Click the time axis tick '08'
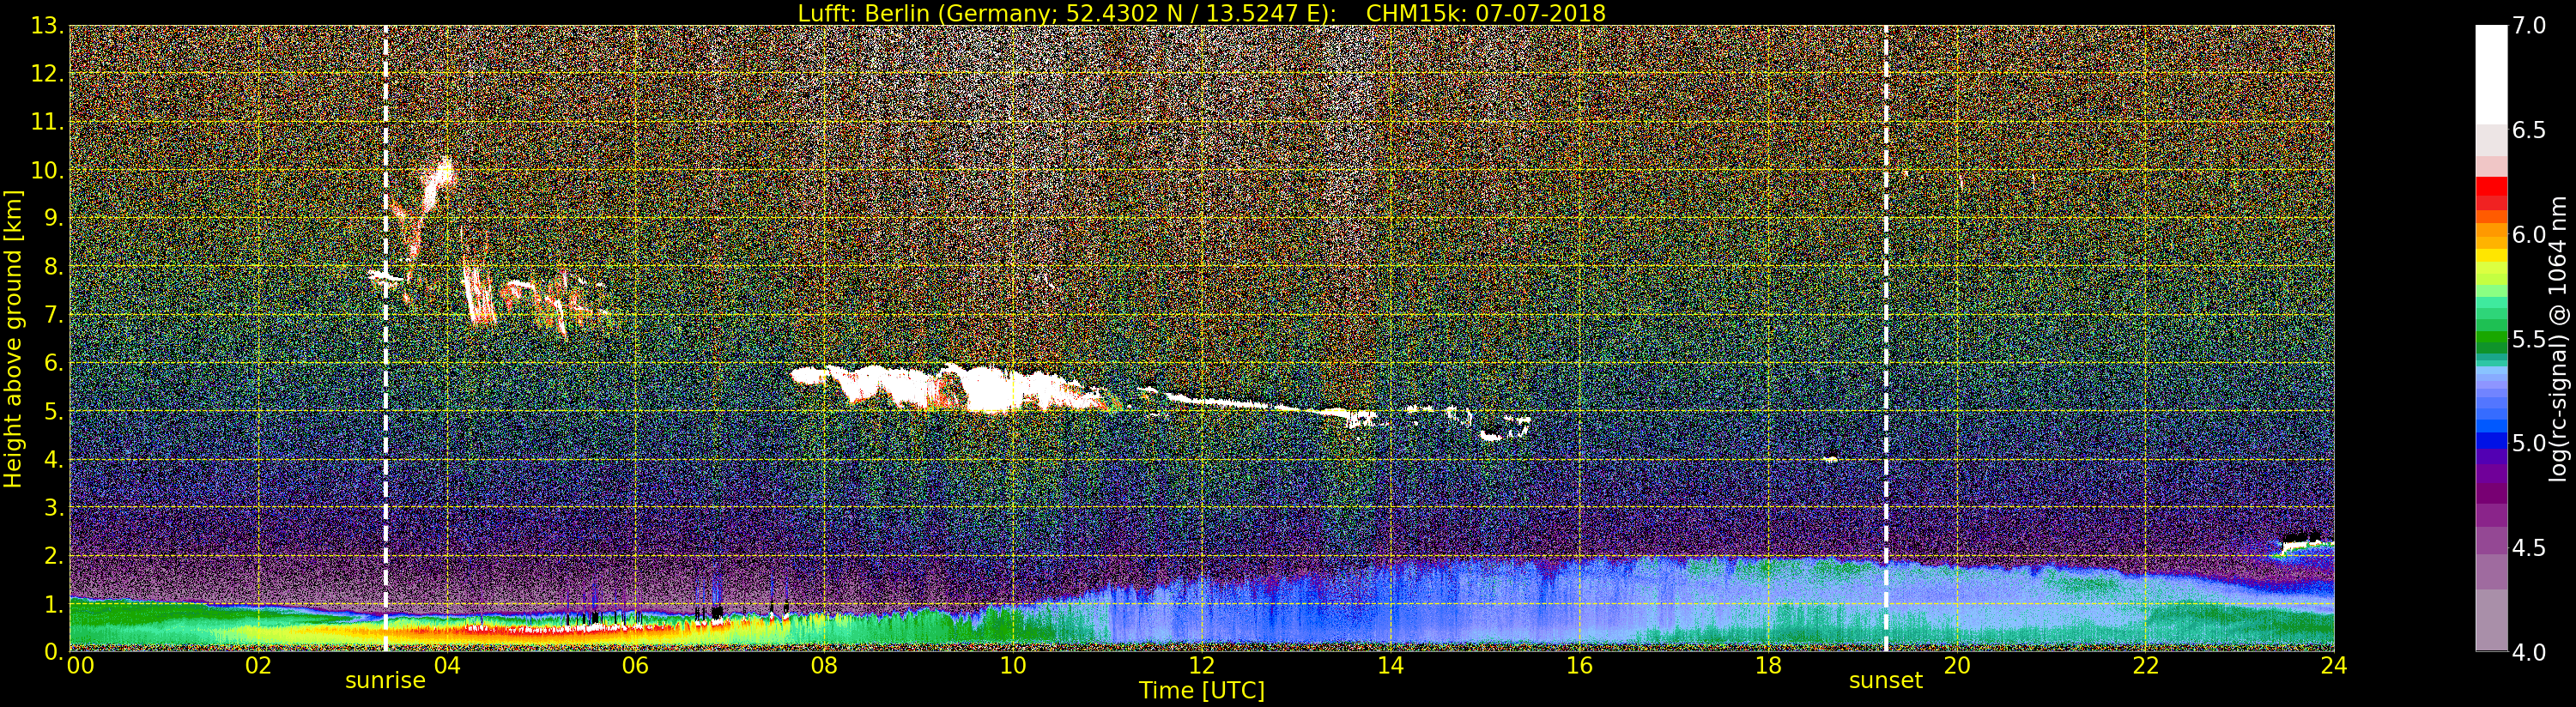The image size is (2576, 707). tap(824, 666)
